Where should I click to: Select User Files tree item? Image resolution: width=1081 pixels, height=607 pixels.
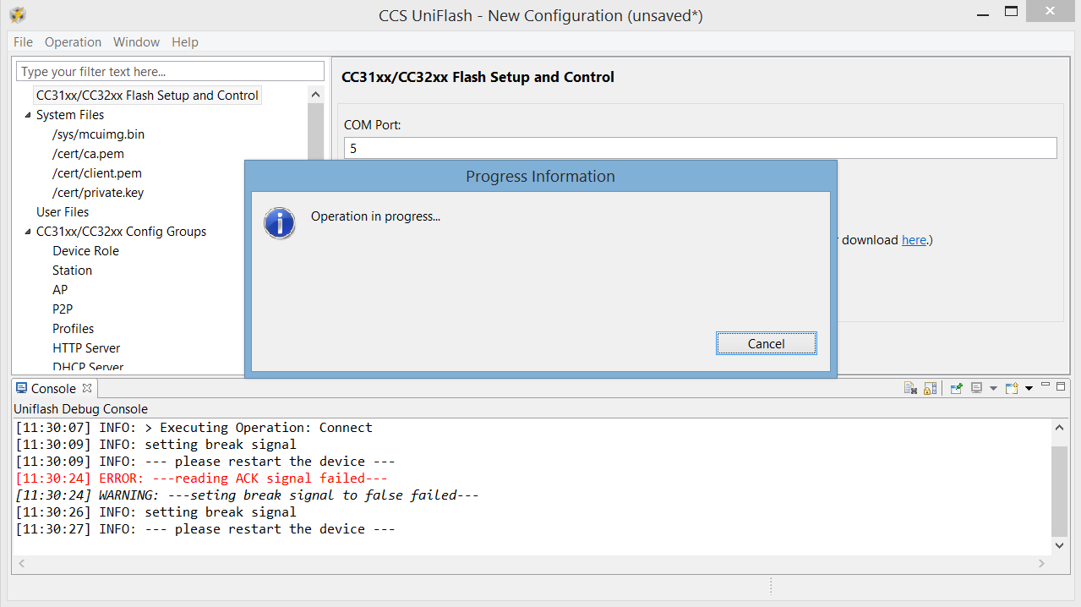[63, 212]
